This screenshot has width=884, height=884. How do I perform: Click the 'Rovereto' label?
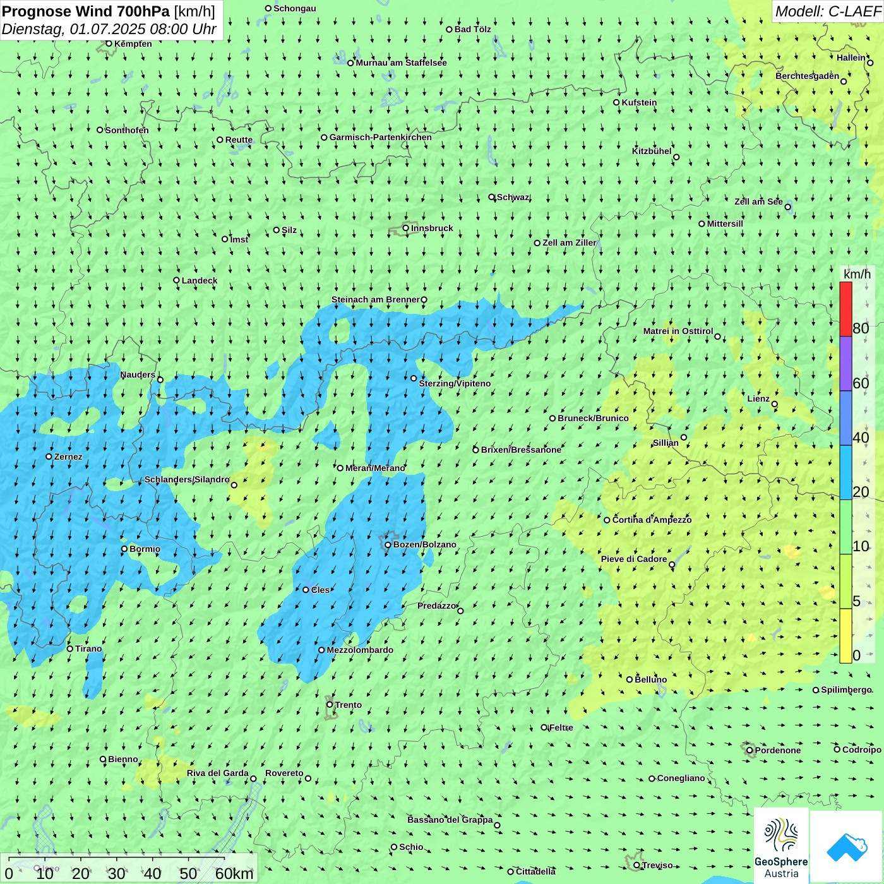(x=284, y=773)
